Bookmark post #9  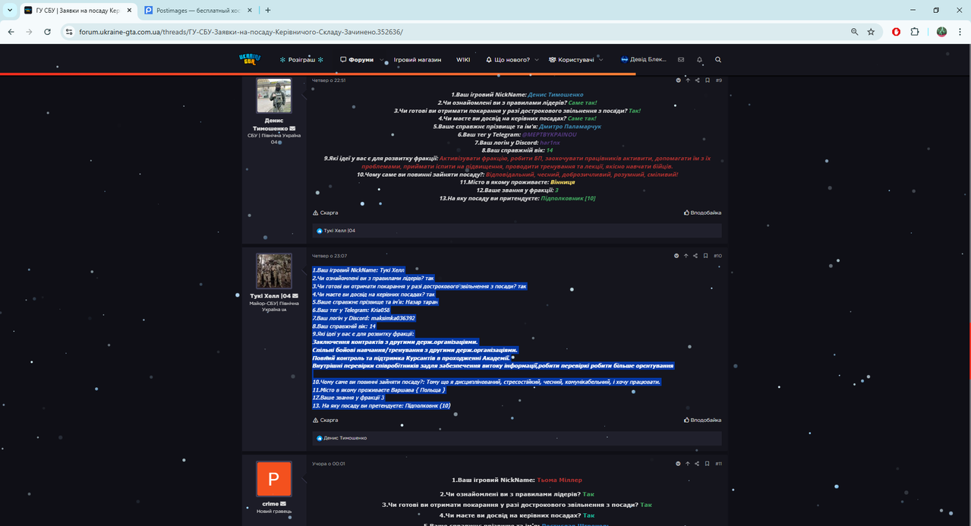708,80
